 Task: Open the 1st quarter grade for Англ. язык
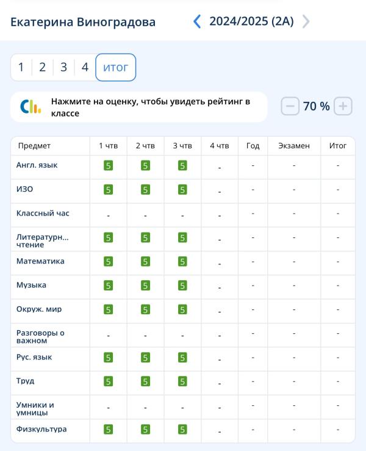(109, 165)
